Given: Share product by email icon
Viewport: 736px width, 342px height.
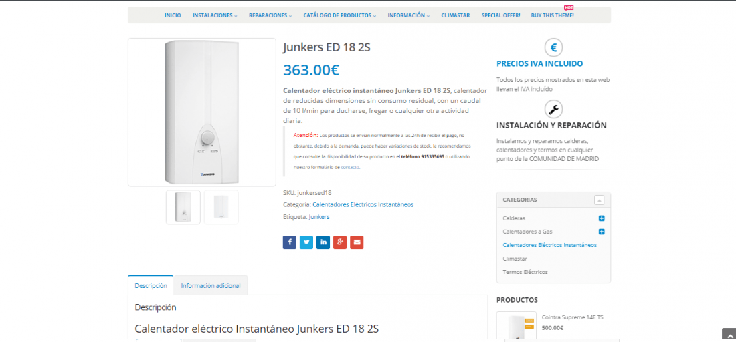Looking at the screenshot, I should coord(357,242).
